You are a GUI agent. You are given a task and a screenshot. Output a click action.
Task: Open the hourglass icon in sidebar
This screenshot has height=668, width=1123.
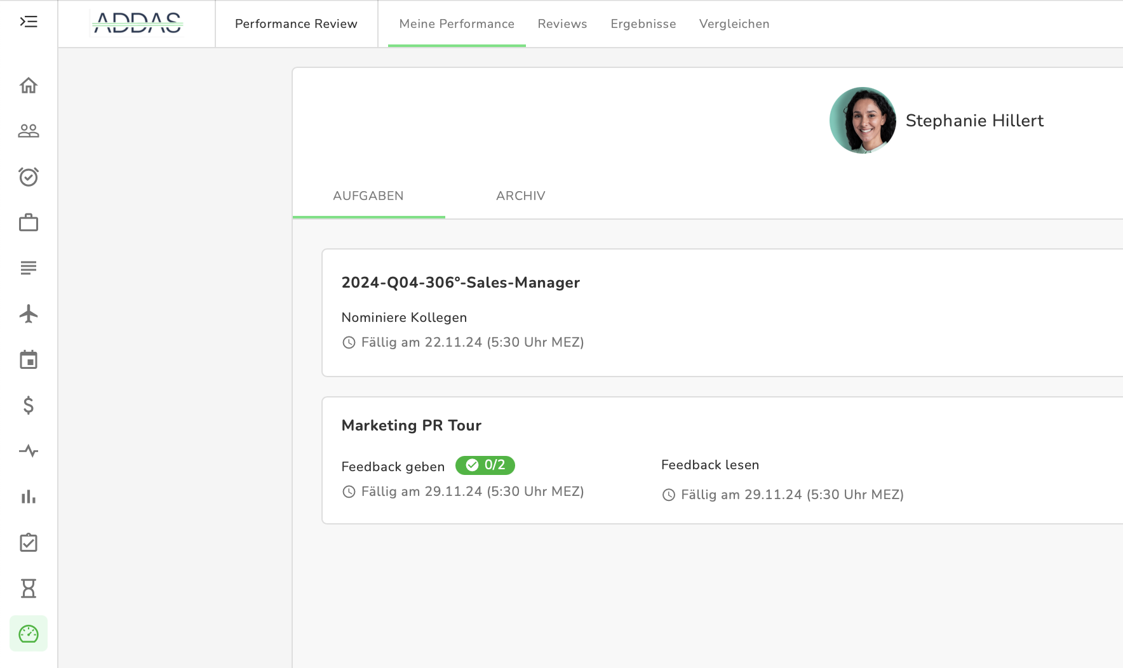tap(29, 589)
